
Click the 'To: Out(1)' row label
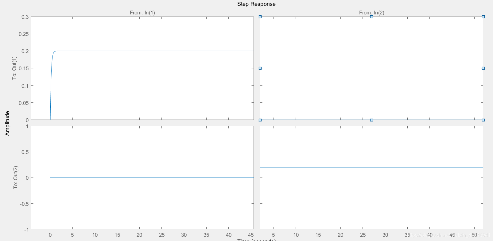(x=14, y=68)
